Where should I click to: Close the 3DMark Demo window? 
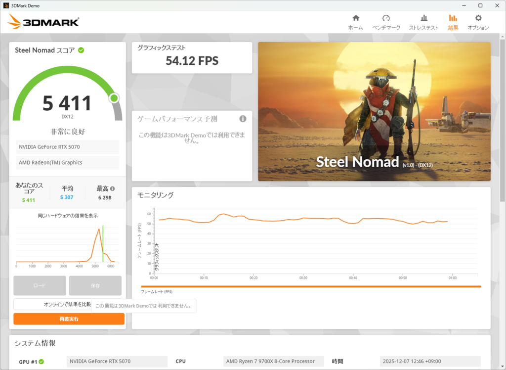tap(497, 5)
